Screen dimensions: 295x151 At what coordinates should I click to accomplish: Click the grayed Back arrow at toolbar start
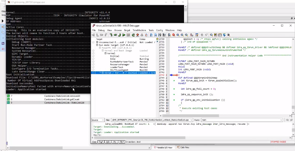(x=93, y=35)
